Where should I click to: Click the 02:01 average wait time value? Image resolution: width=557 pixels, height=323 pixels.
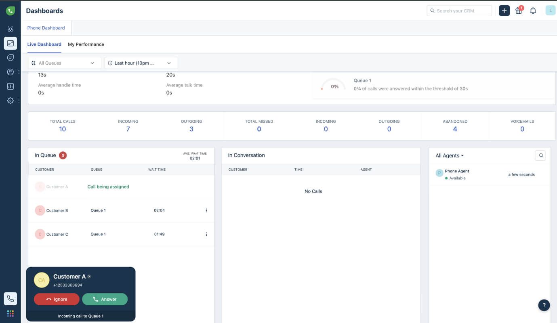(195, 158)
